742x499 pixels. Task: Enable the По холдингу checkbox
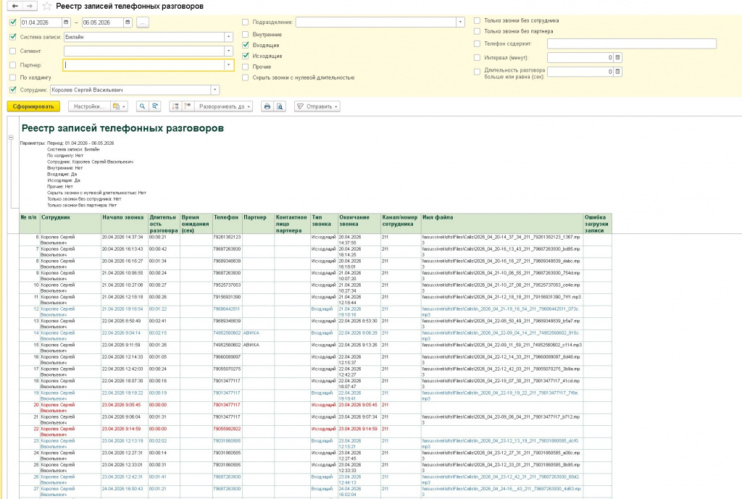(x=13, y=77)
